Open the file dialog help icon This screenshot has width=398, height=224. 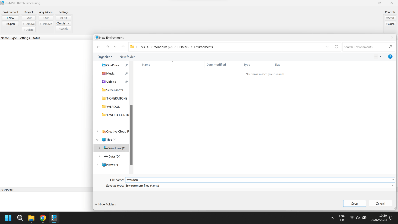pos(390,57)
